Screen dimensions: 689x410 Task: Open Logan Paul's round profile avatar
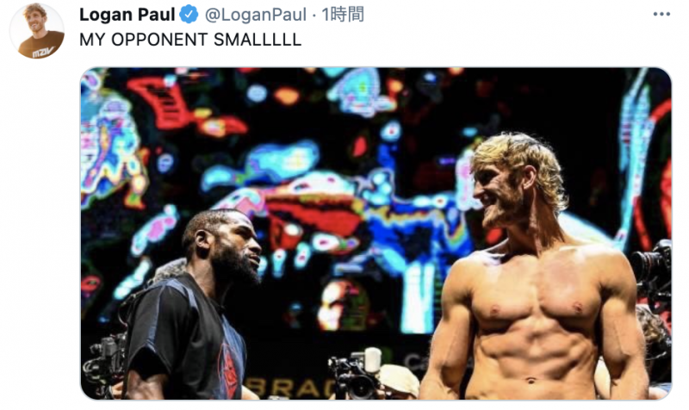coord(37,31)
